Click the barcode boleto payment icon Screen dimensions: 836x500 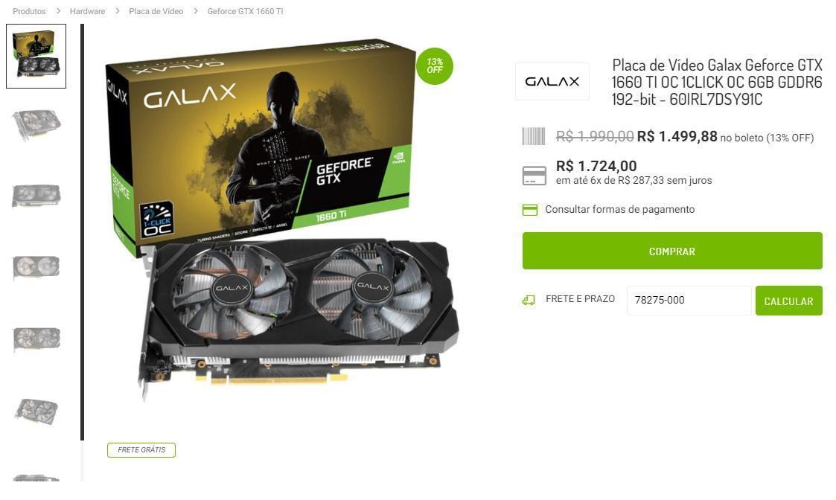click(533, 136)
